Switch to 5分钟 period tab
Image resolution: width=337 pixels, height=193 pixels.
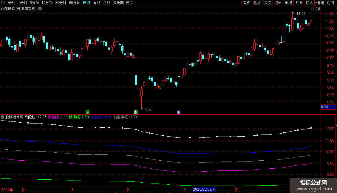34,3
